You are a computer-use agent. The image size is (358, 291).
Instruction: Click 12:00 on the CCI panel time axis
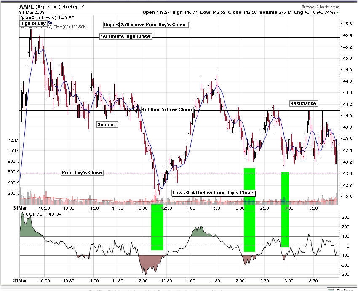point(142,281)
